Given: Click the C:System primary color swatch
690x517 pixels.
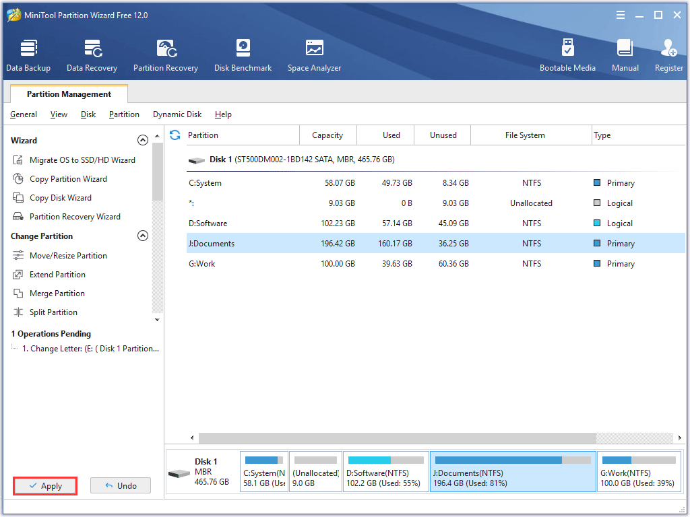Looking at the screenshot, I should click(597, 182).
